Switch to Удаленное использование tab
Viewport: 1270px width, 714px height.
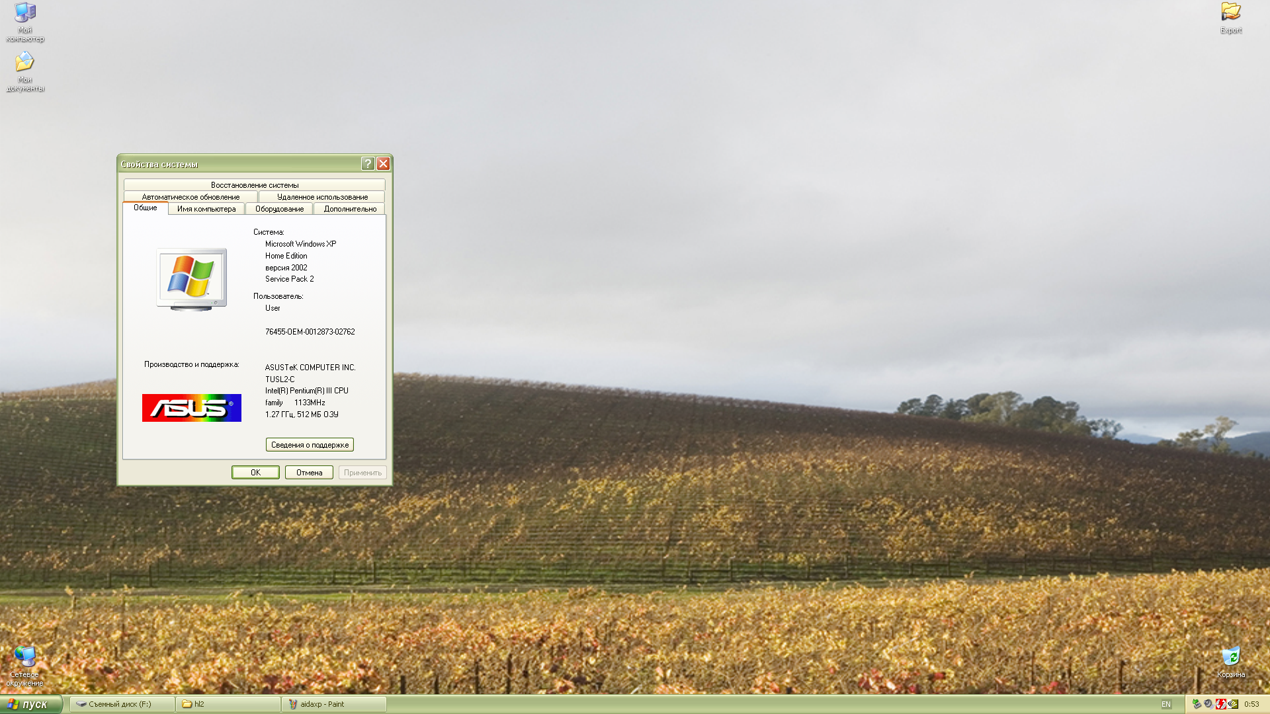point(322,197)
